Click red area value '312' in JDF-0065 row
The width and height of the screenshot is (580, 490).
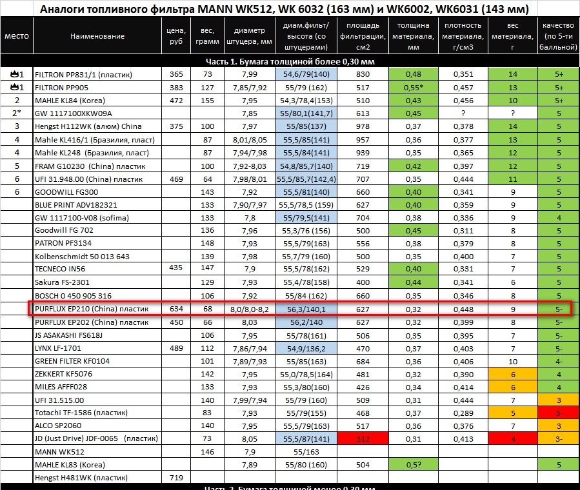pyautogui.click(x=363, y=438)
